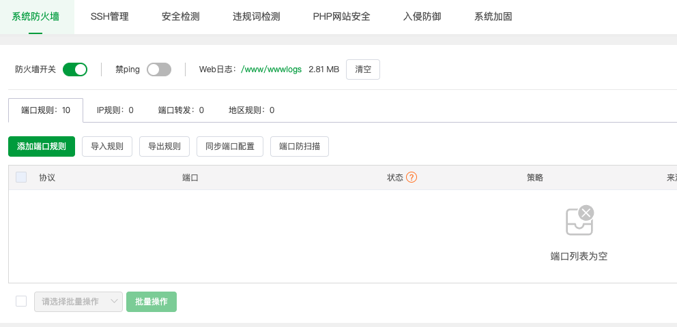The width and height of the screenshot is (677, 327).
Task: Open the 系统加固 tab
Action: click(493, 17)
